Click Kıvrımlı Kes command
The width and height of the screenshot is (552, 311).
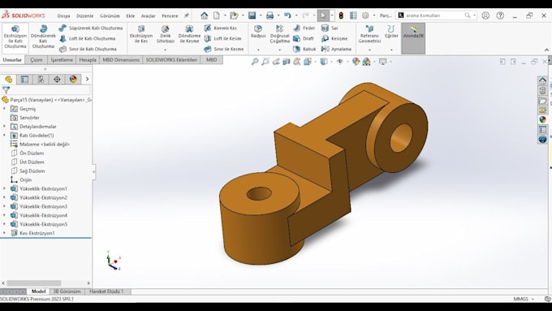coord(221,28)
